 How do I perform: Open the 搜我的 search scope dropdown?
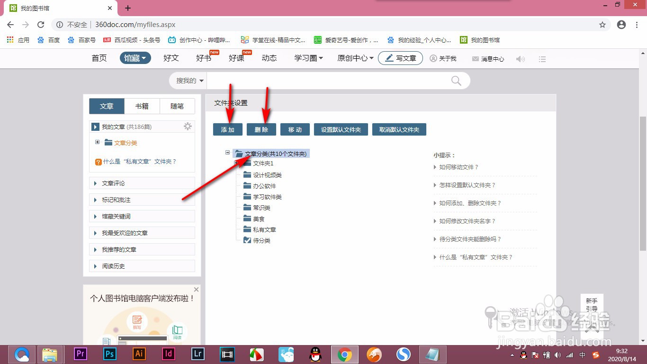(188, 81)
